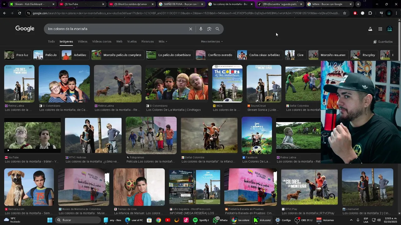Screen dimensions: 401x225
Task: Expand the Herramientas dropdown
Action: coord(212,42)
